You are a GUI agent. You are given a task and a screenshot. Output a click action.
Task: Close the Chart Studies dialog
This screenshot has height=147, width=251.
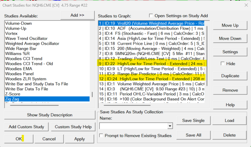click(246, 5)
